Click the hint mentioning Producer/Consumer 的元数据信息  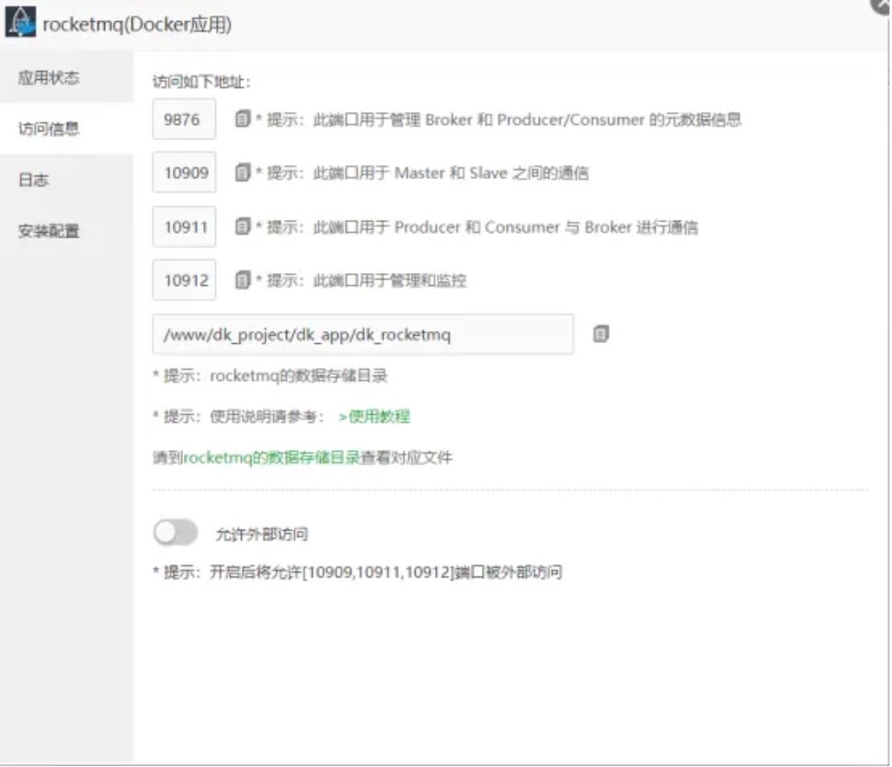(x=498, y=120)
